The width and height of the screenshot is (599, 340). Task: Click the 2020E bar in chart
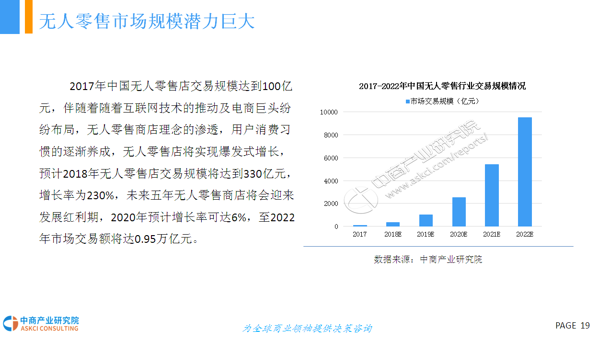(459, 212)
